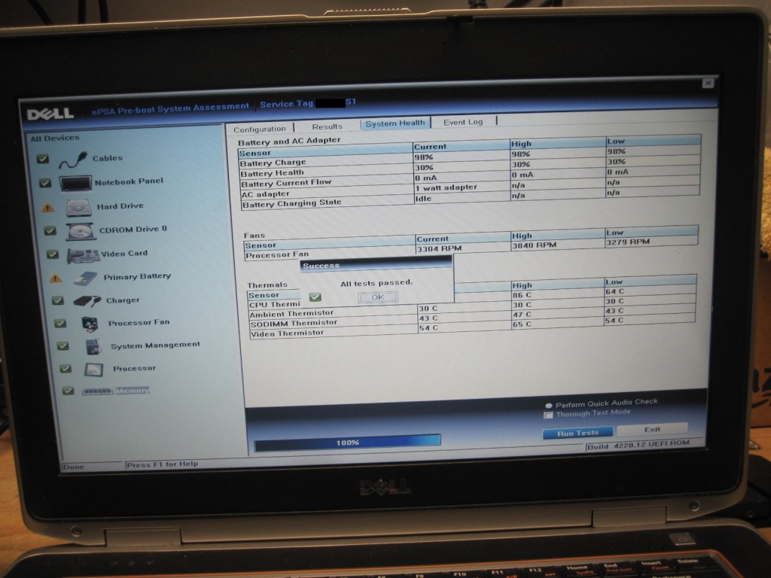Click the warning triangle beside Primary Battery
771x578 pixels.
pos(56,278)
